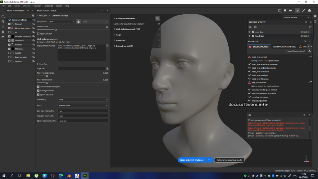The image size is (318, 179).
Task: Enable the ID mesh map checkbox
Action: point(9,32)
